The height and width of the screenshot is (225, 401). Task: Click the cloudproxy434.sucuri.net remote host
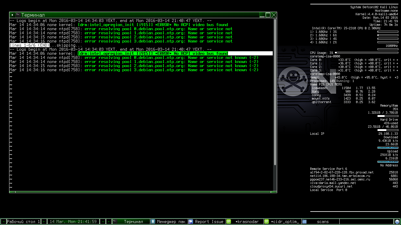331,186
